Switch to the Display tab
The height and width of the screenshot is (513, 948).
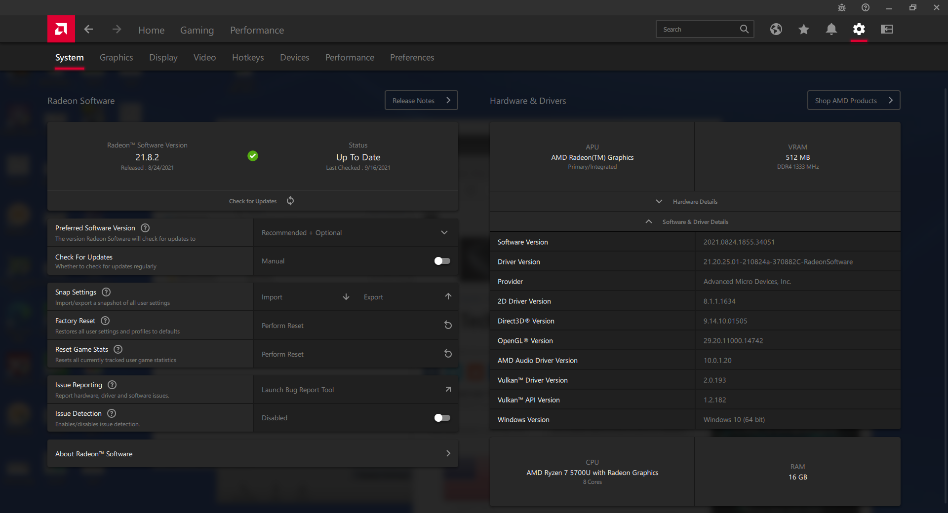(163, 57)
